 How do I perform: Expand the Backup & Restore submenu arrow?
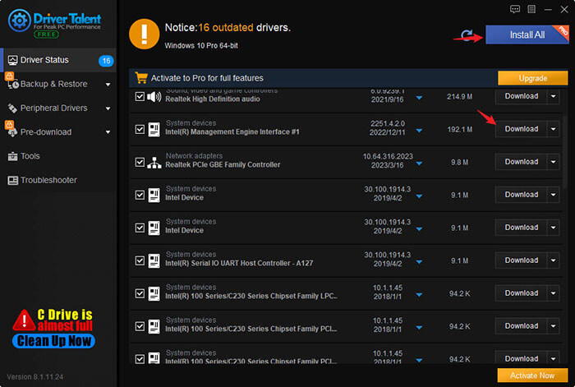pos(108,85)
